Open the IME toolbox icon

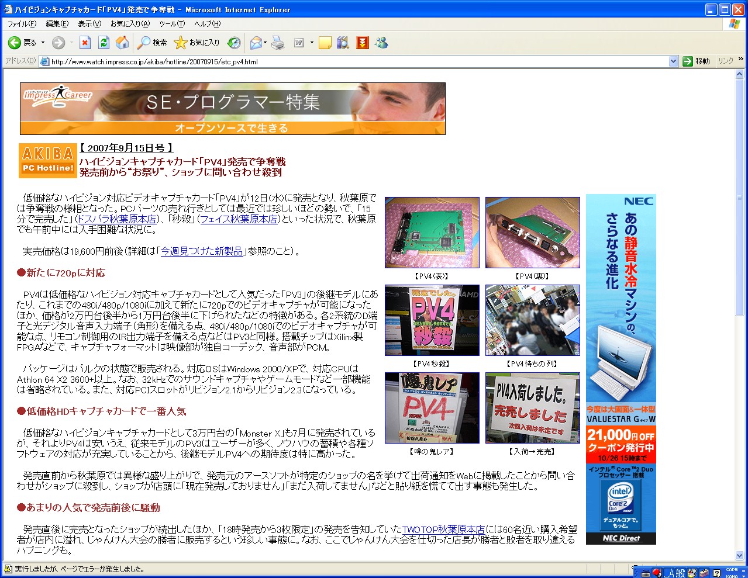(x=704, y=573)
